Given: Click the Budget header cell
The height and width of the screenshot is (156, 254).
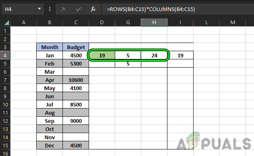Looking at the screenshot, I should [x=76, y=47].
